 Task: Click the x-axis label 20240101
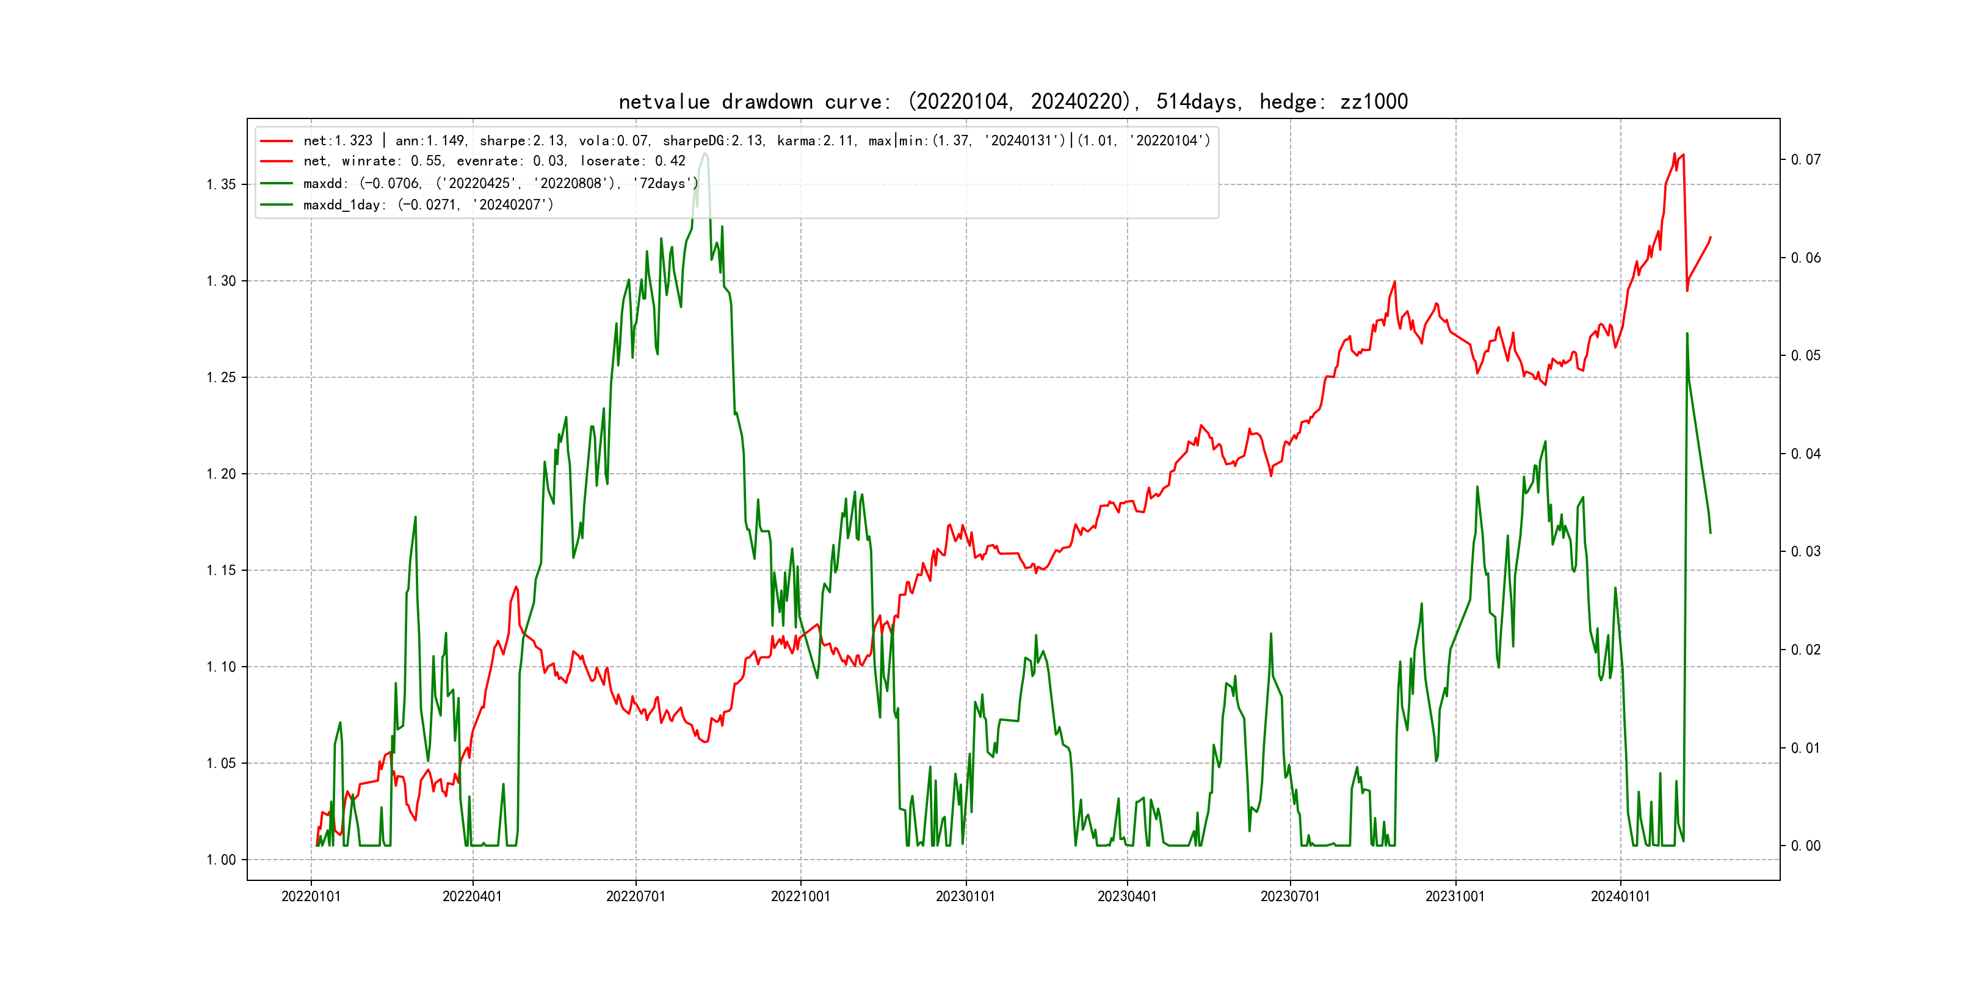coord(1620,896)
